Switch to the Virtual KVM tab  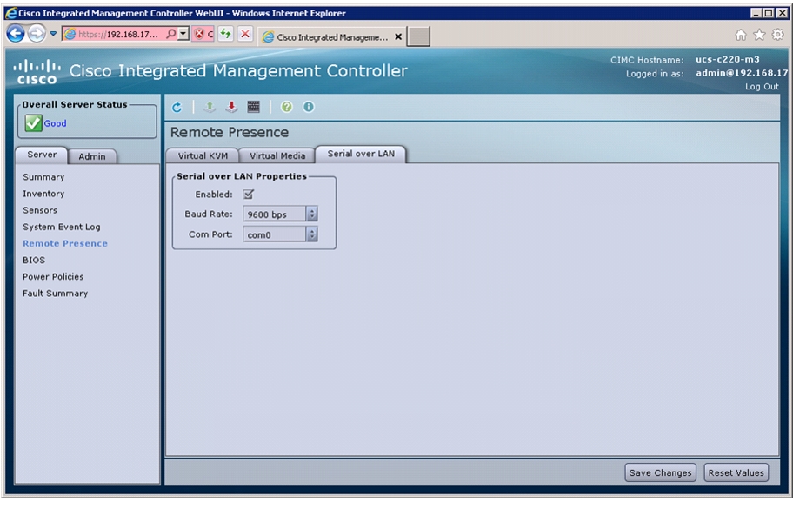[x=203, y=155]
